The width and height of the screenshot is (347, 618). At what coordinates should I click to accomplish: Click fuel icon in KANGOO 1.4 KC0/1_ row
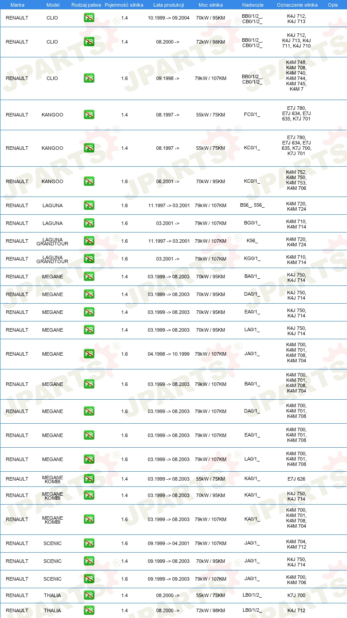89,148
